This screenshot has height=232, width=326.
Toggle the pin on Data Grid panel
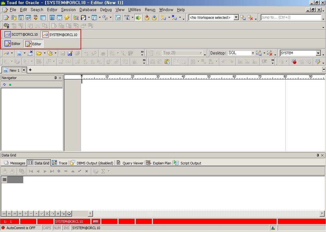click(317, 155)
